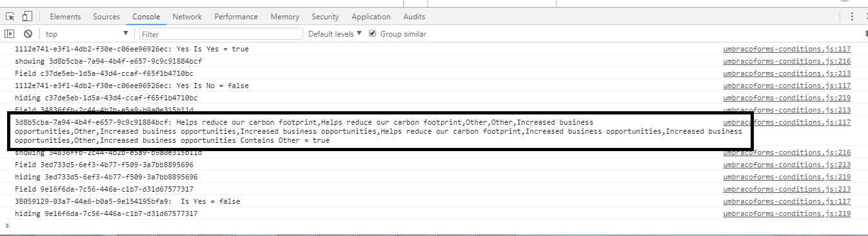Open the Security tab
This screenshot has width=868, height=236.
tap(325, 17)
